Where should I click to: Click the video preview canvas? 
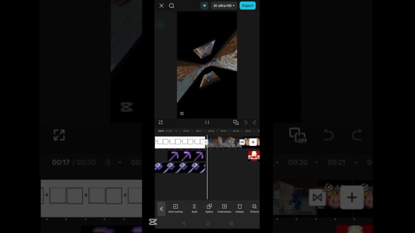pos(207,65)
